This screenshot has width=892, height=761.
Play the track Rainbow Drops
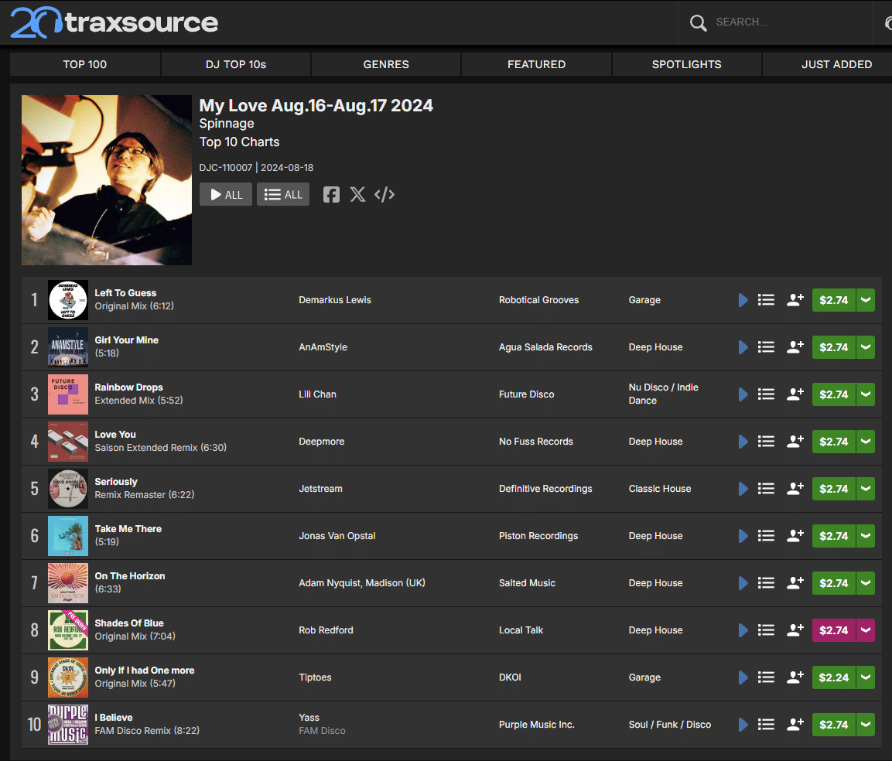[x=743, y=394]
